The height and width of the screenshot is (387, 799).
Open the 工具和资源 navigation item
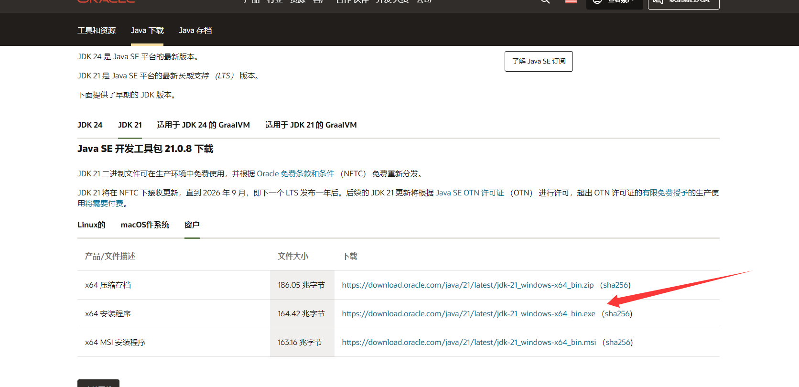point(97,31)
